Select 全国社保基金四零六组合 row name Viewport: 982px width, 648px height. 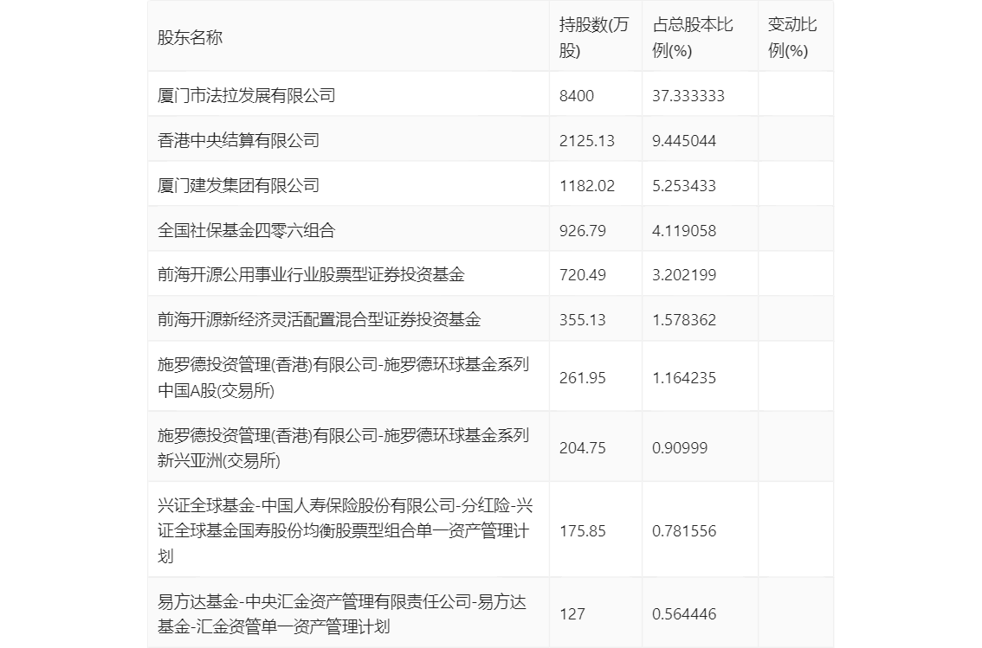pos(246,231)
